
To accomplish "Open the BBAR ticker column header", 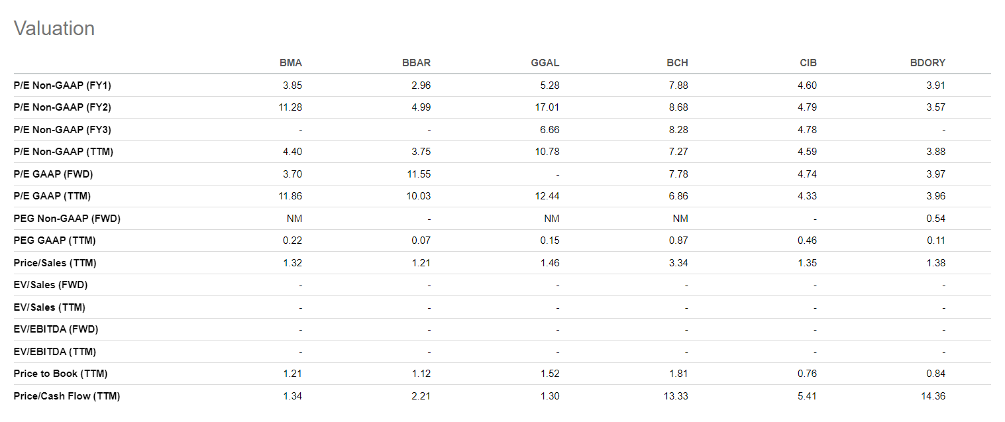I will [x=416, y=63].
